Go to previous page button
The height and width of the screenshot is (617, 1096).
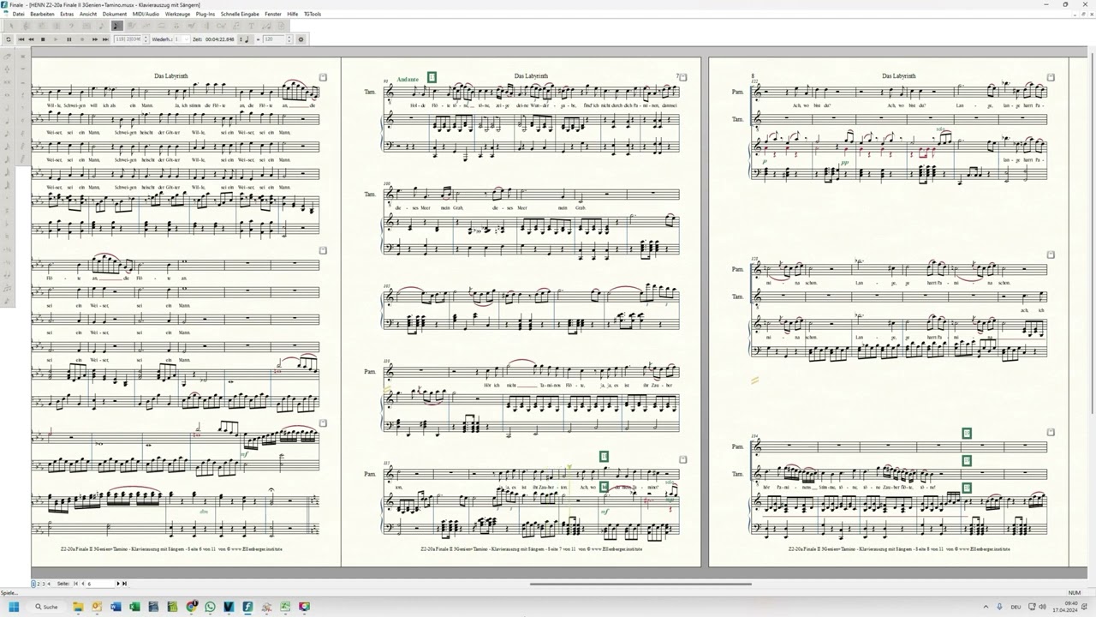click(82, 584)
